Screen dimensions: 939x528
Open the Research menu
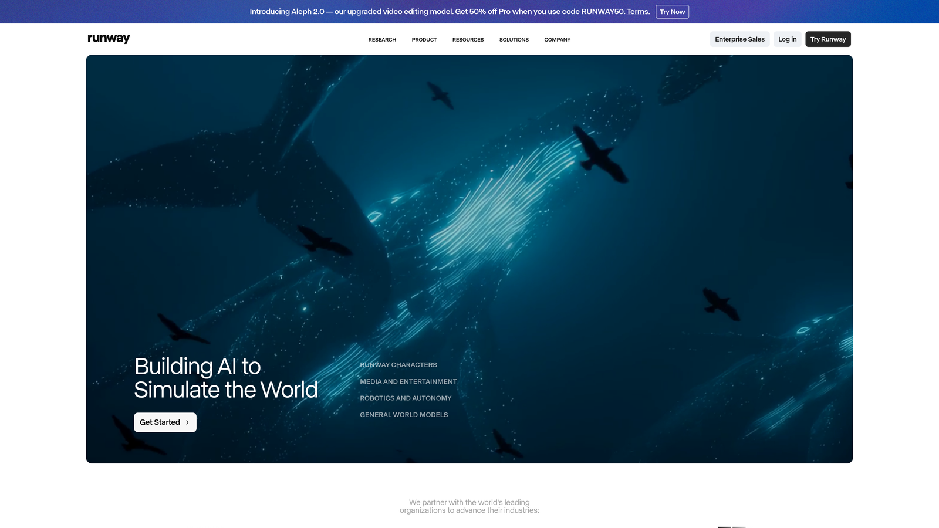coord(382,40)
